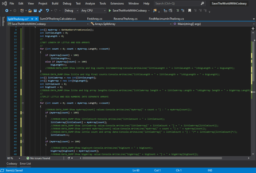The height and width of the screenshot is (173, 256).
Task: Click the search magnifier icon
Action: click(202, 4)
